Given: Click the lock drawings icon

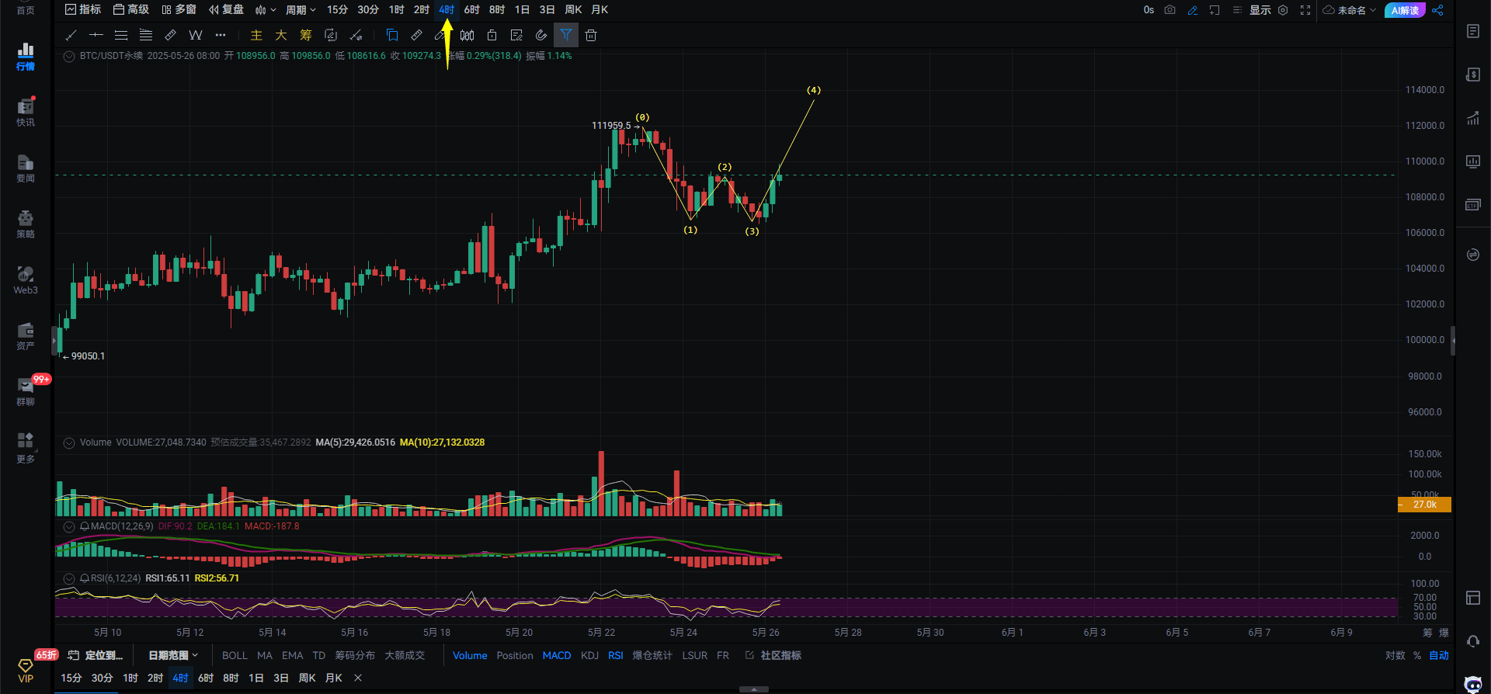Looking at the screenshot, I should [492, 35].
